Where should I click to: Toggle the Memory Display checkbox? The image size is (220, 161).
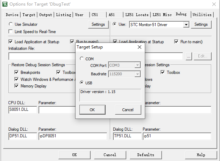(x=16, y=86)
